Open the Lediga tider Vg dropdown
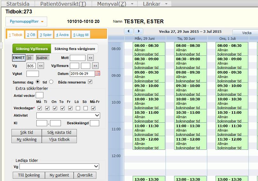Screen dimensions: 258x181 click(x=59, y=166)
